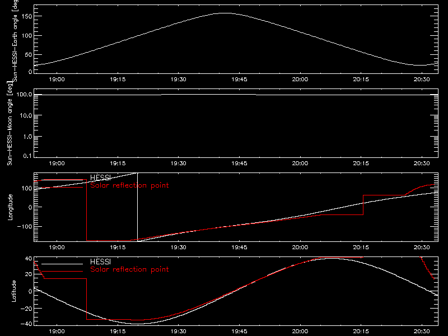Click the 20 tick on Latitude axis

[29, 274]
